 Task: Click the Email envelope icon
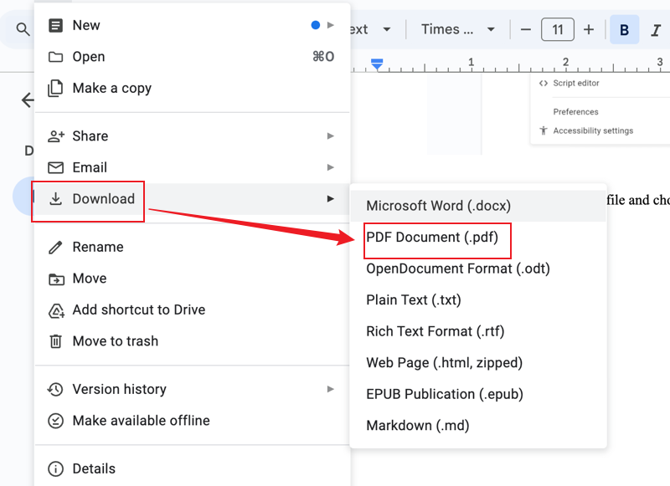[x=54, y=167]
